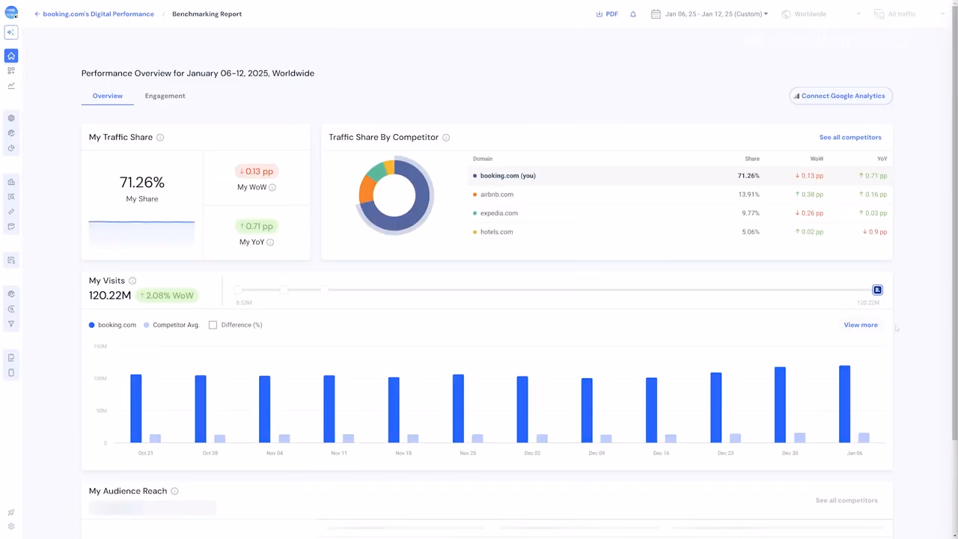Image resolution: width=958 pixels, height=539 pixels.
Task: Switch to the Overview tab
Action: tap(107, 96)
